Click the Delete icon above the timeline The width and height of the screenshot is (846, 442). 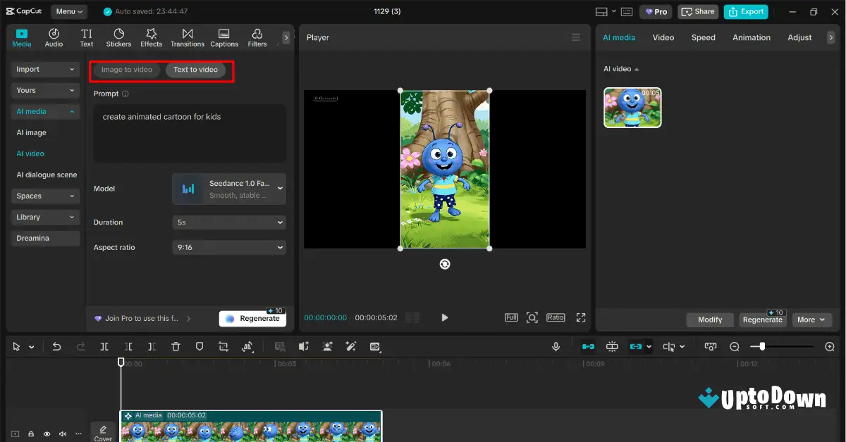click(x=176, y=346)
